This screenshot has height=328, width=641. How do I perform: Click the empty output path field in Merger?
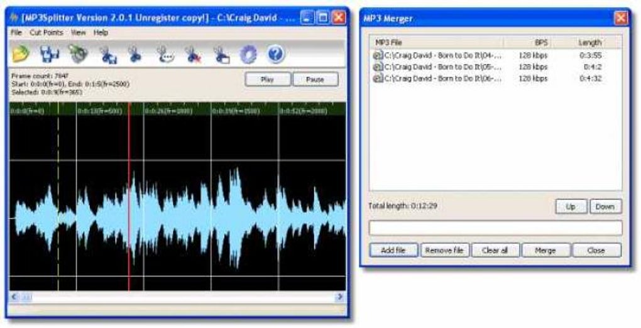point(495,228)
